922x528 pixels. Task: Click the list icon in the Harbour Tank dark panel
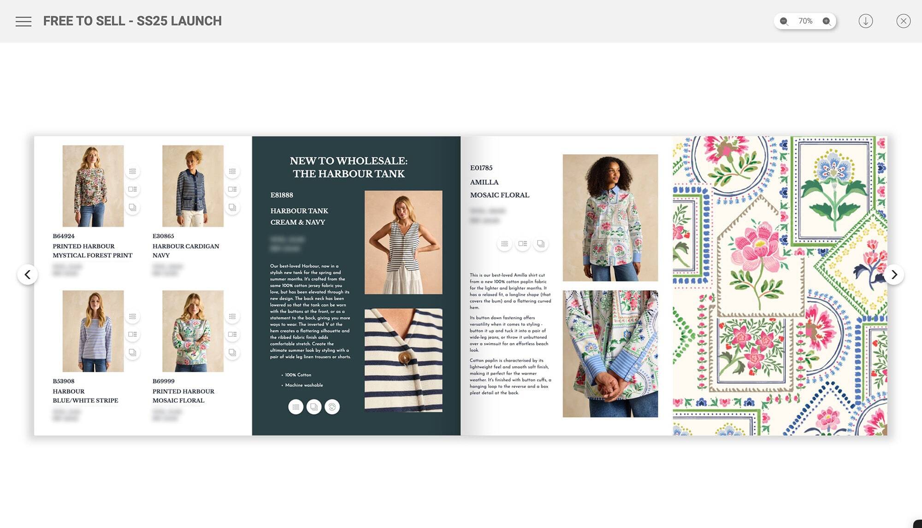296,407
